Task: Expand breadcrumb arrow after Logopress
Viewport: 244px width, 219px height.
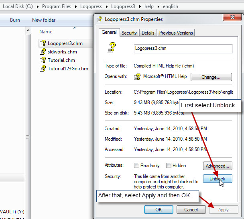Action: click(107, 6)
